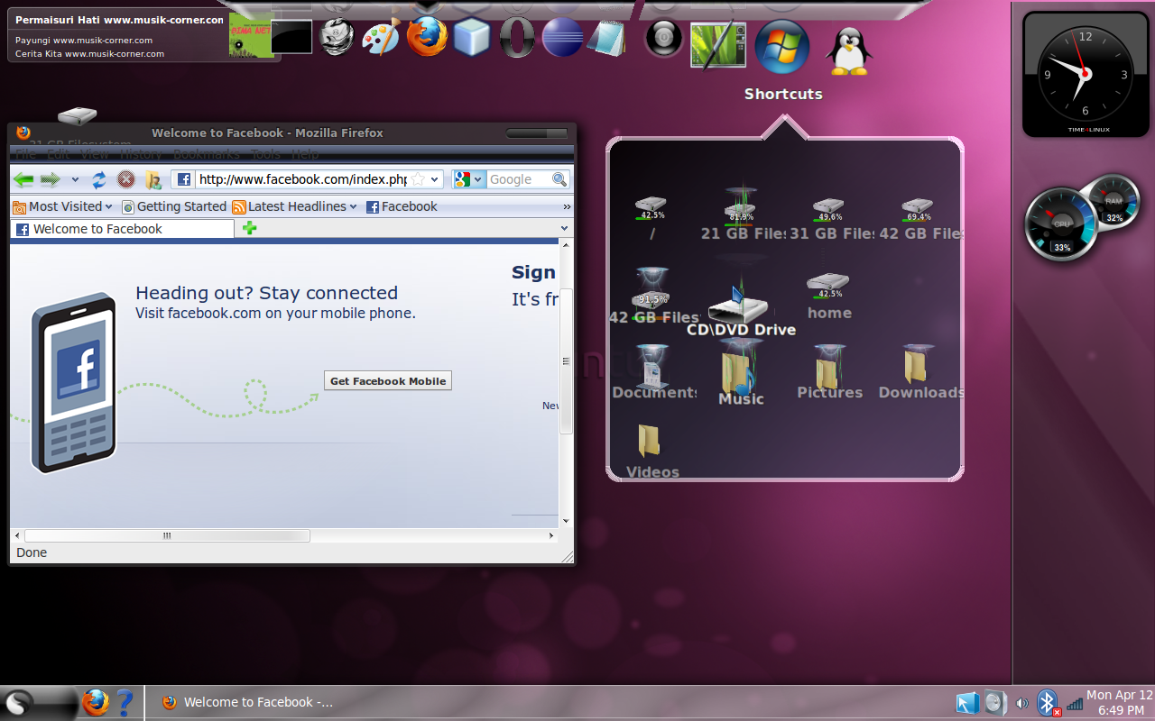Open the Tools menu in Firefox

[266, 154]
